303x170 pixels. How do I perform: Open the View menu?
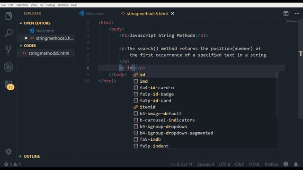point(34,5)
